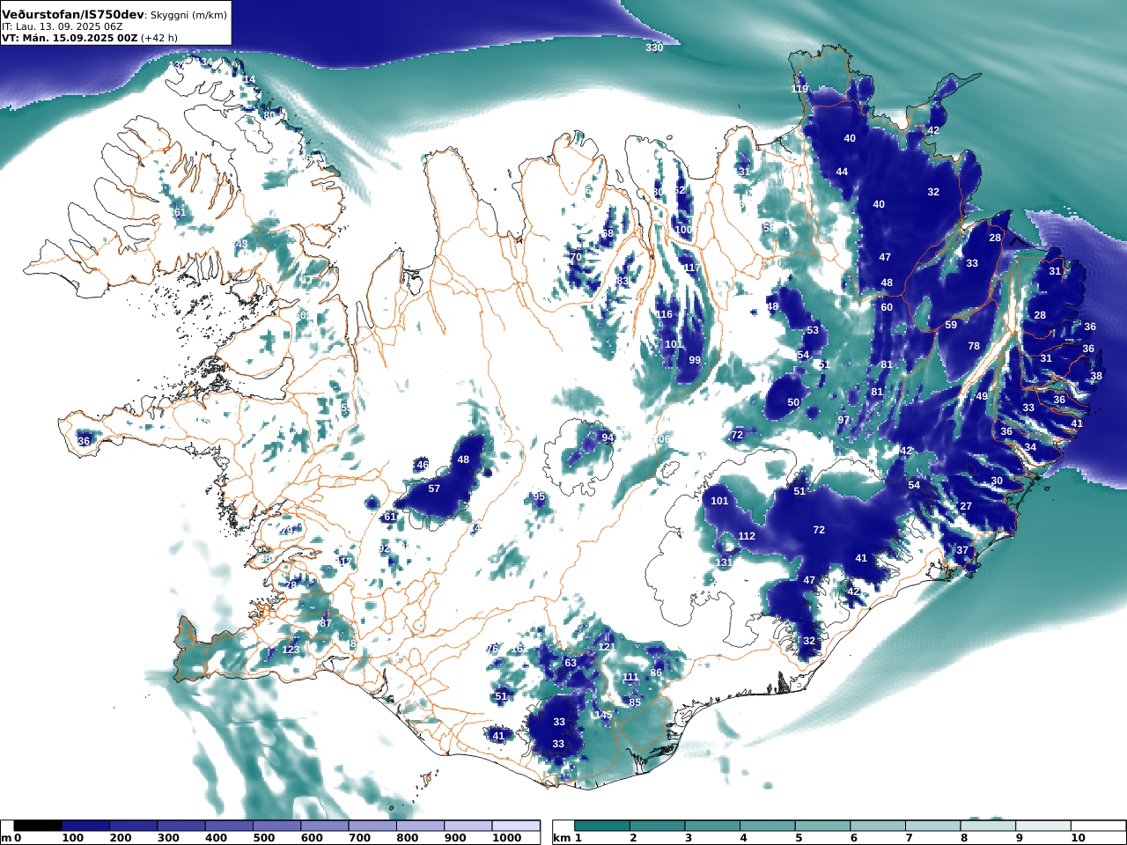Pick the 4–5 km legend swatch
The image size is (1127, 845).
click(x=768, y=826)
